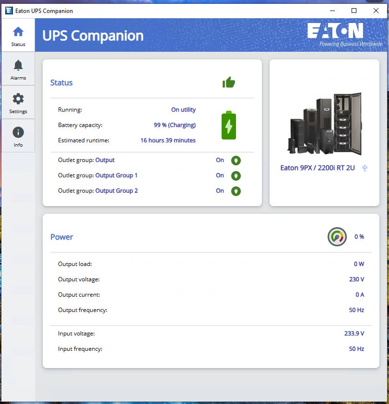Click the 'Status' card heading

point(61,83)
